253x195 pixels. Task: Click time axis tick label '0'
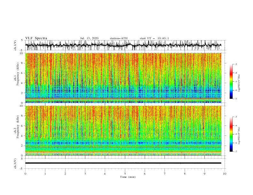[25, 174]
